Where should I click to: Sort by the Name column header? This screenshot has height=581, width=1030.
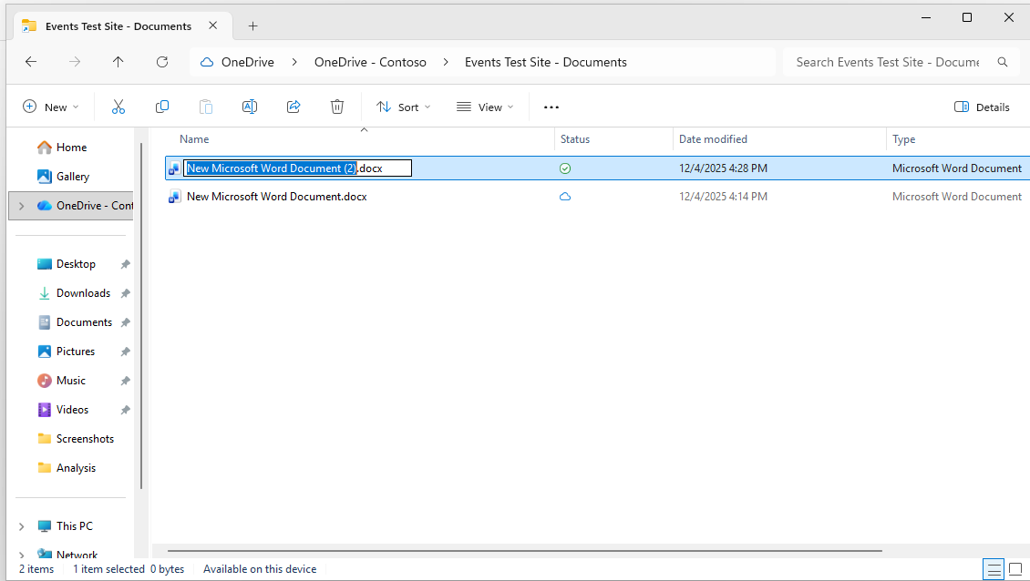point(194,139)
